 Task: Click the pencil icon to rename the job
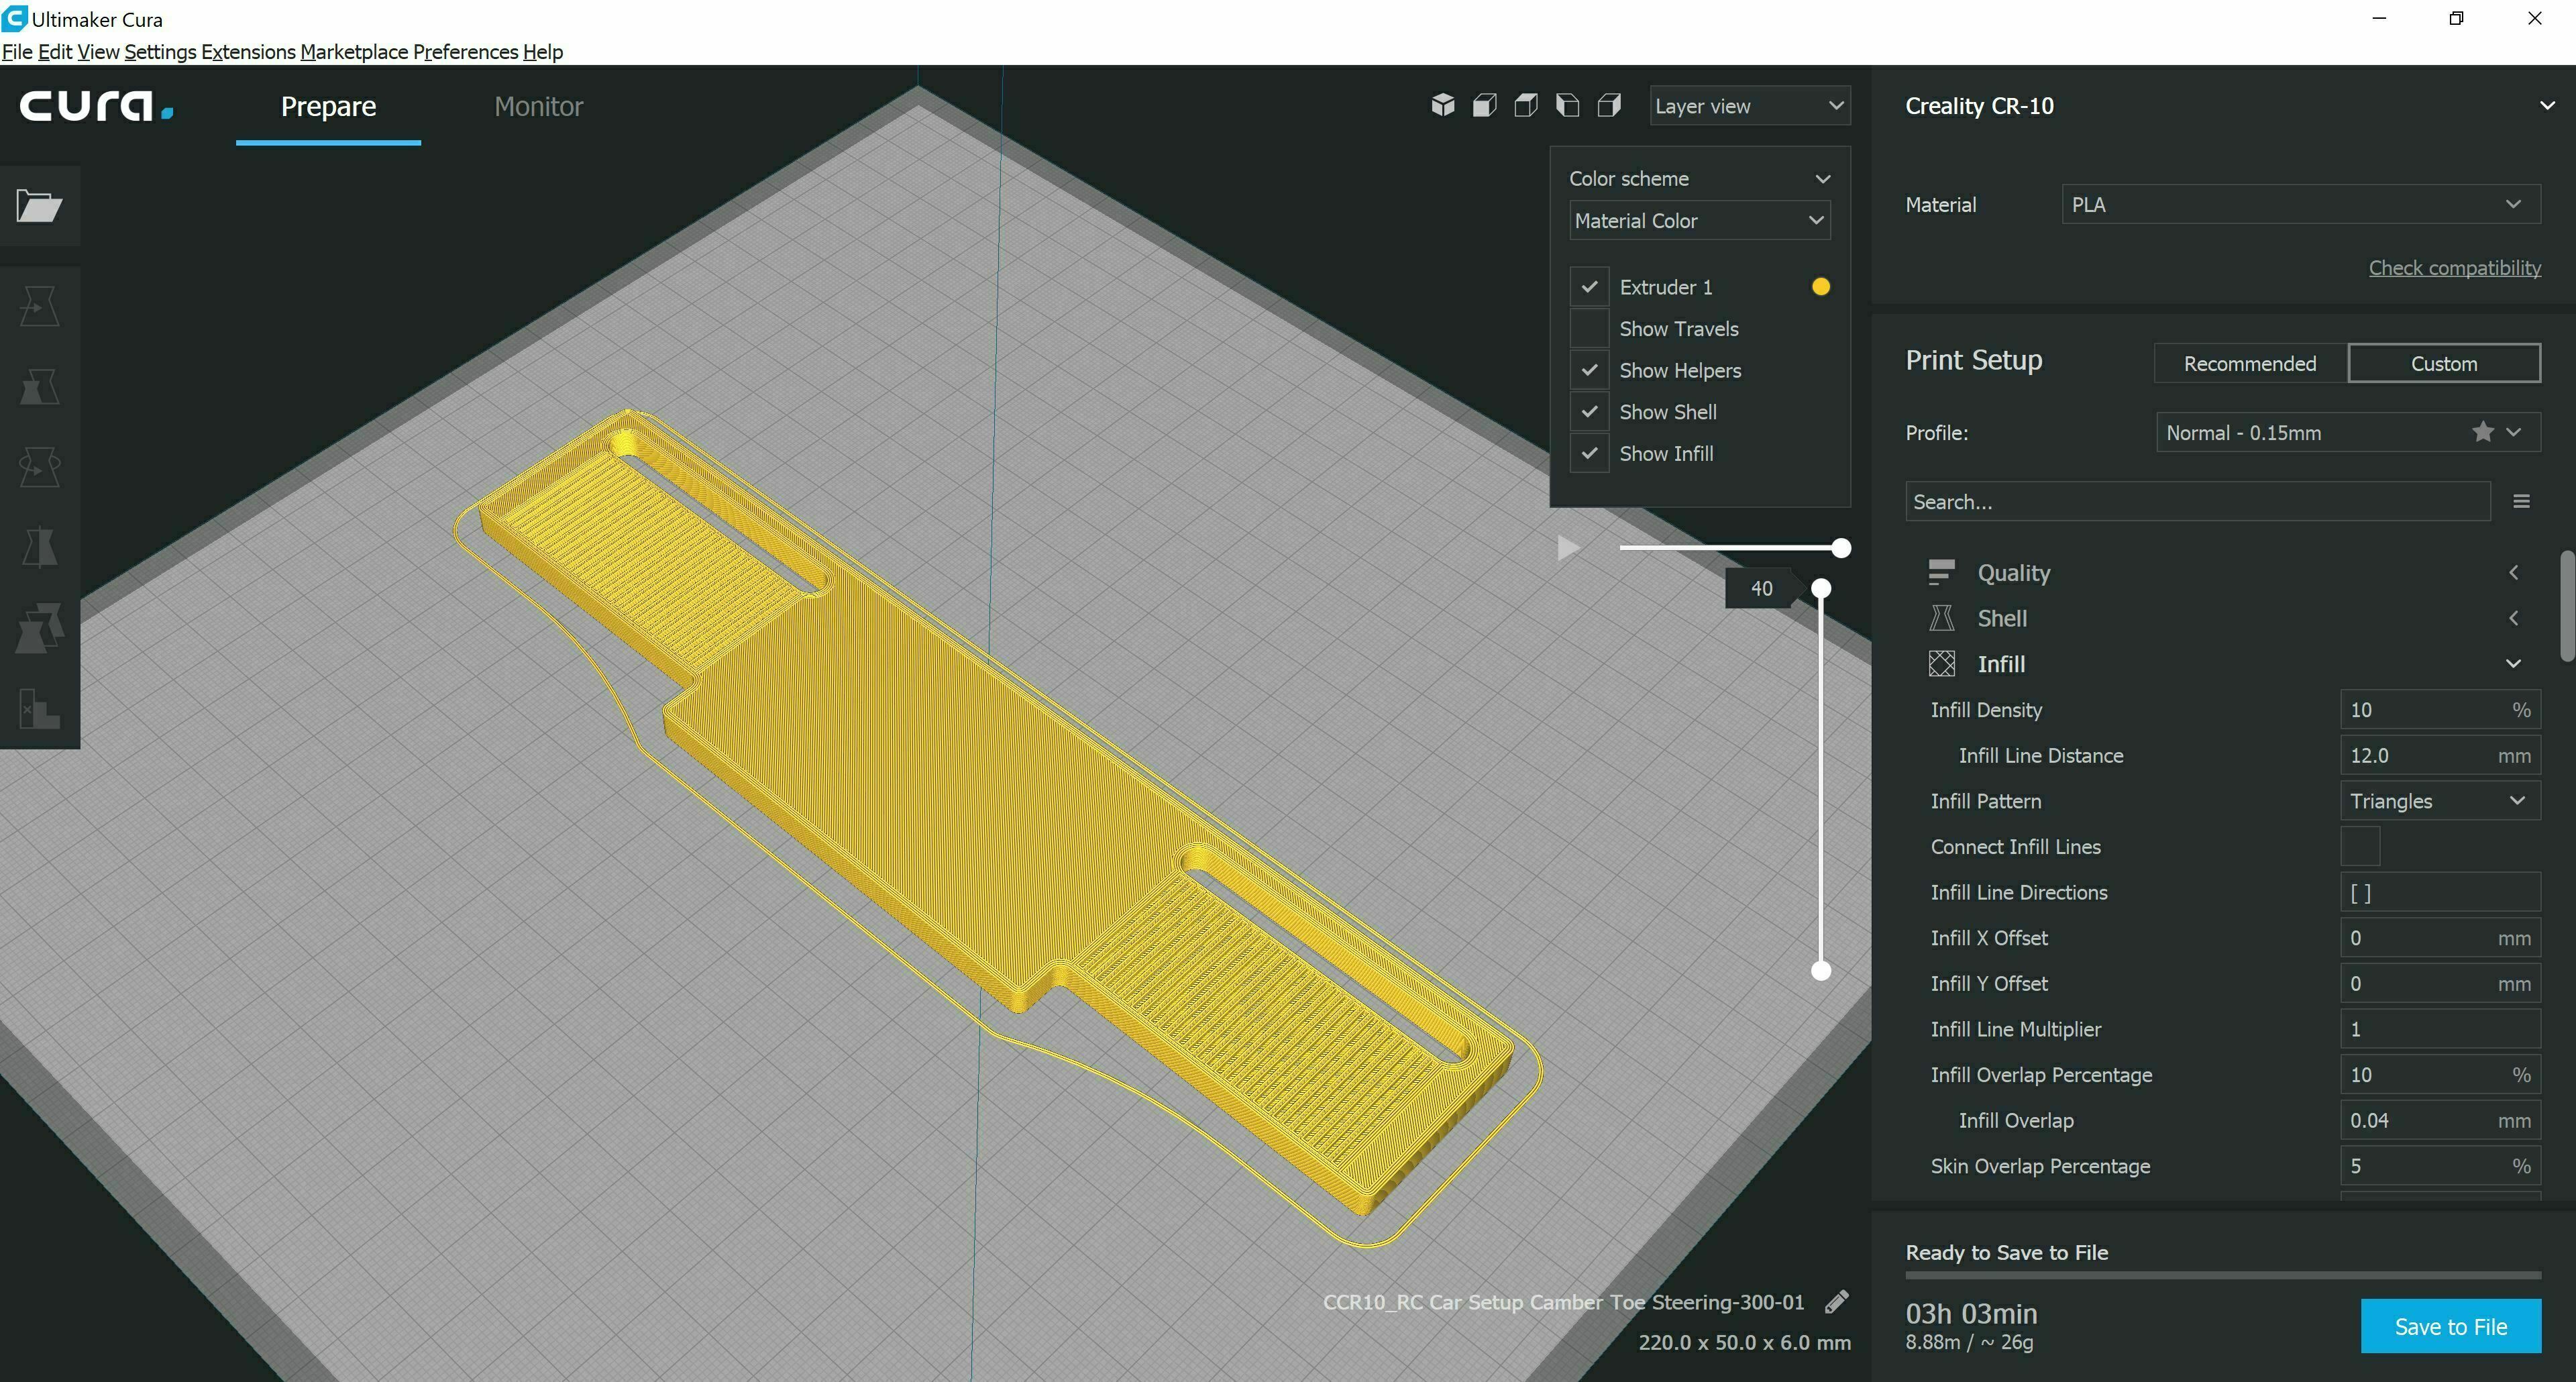(x=1836, y=1302)
